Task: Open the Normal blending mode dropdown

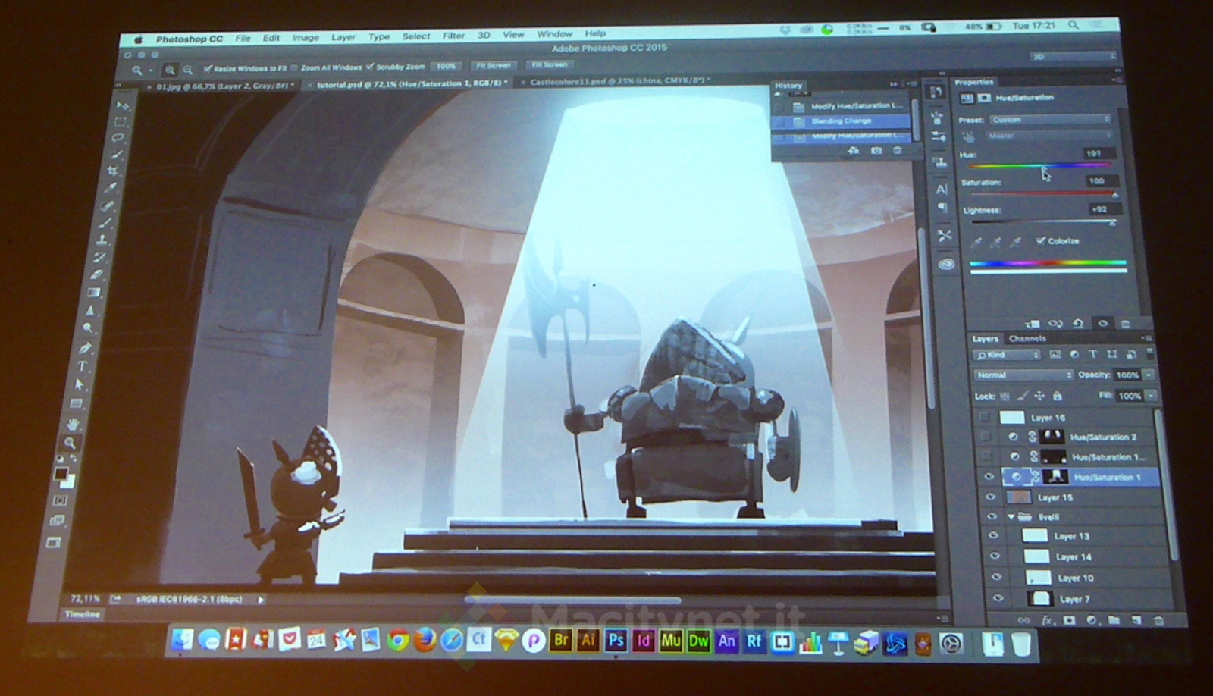Action: (1023, 375)
